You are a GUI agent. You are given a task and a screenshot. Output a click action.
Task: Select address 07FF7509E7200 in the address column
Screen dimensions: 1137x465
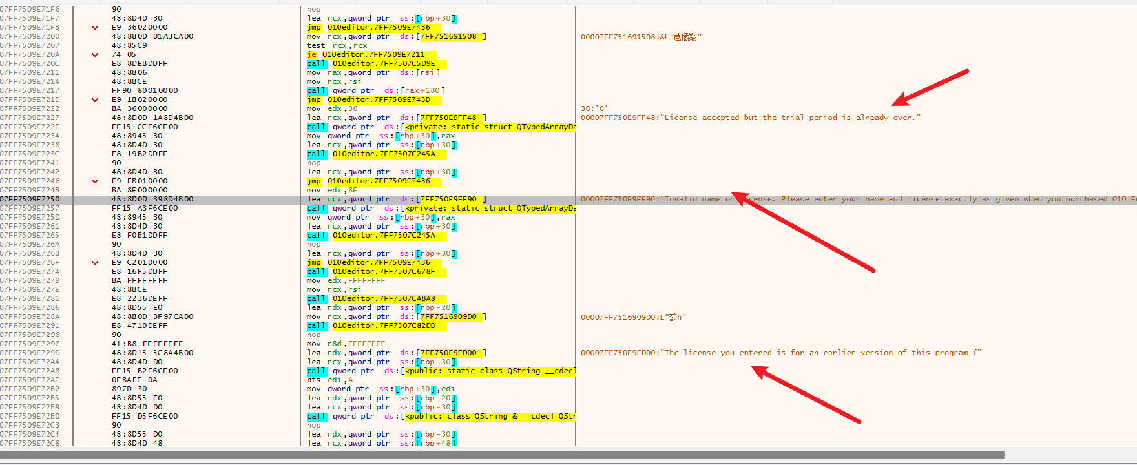(x=30, y=37)
